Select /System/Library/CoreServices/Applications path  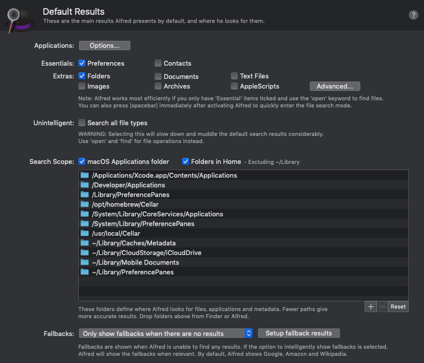[x=158, y=214]
